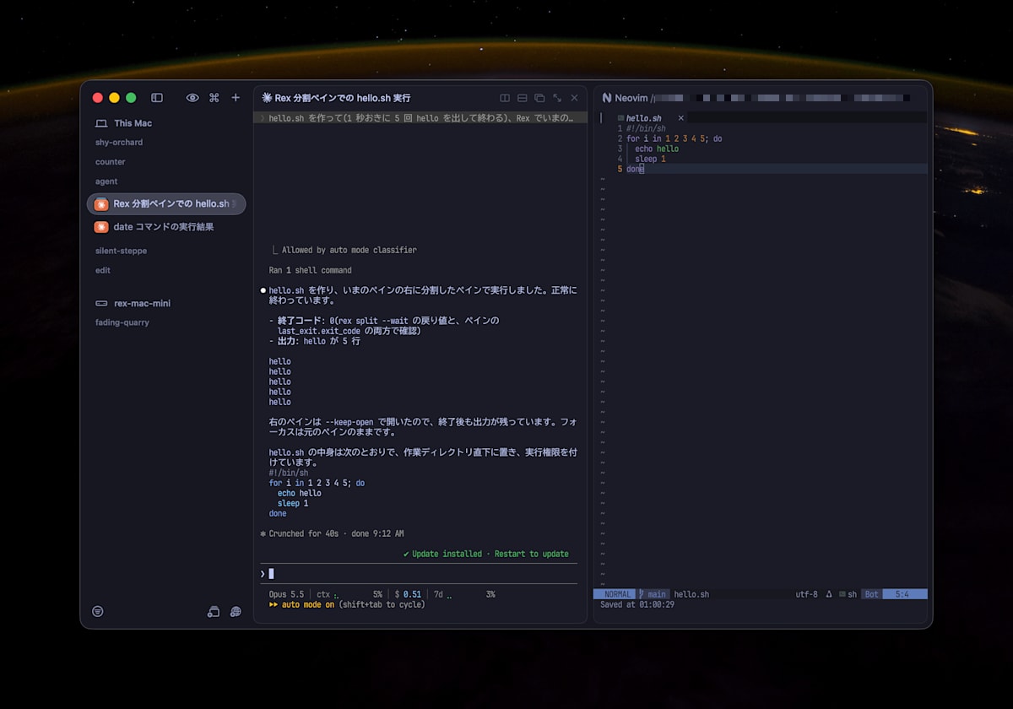The height and width of the screenshot is (709, 1013).
Task: Click the main git branch indicator
Action: pos(653,594)
